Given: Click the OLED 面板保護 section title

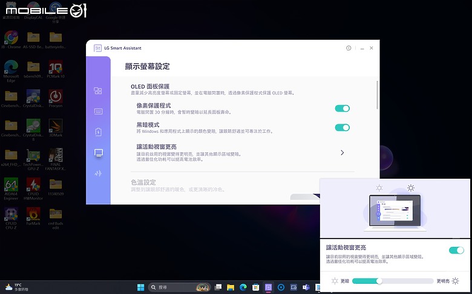Looking at the screenshot, I should click(x=150, y=86).
